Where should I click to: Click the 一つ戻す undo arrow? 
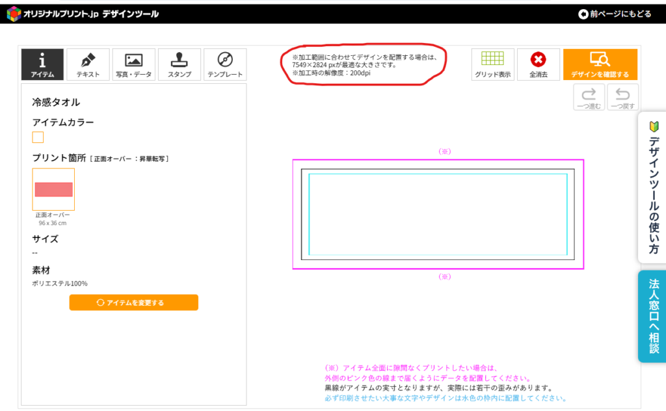pos(622,97)
